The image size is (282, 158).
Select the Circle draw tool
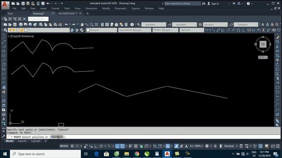(x=4, y=65)
